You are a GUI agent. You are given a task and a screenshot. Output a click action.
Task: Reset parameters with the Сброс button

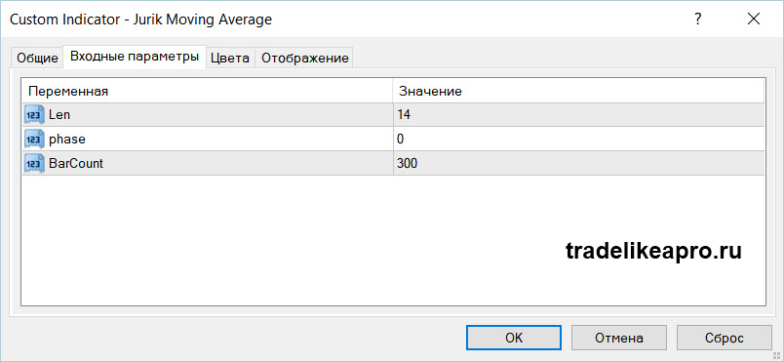[725, 338]
